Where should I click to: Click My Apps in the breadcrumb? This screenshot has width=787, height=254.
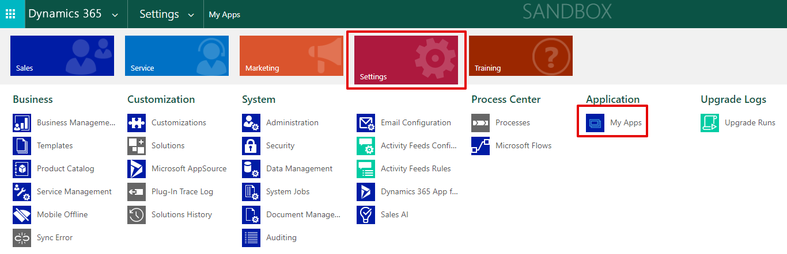(225, 15)
